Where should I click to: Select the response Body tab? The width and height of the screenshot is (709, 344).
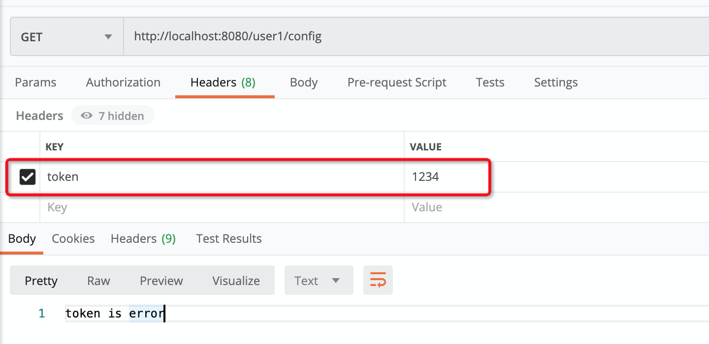[x=22, y=239]
